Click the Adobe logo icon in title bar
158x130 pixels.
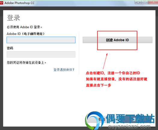(2, 3)
